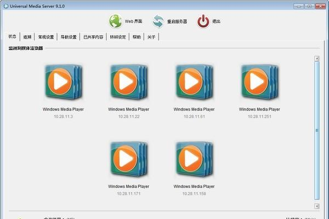Click the red power quit icon

(203, 21)
